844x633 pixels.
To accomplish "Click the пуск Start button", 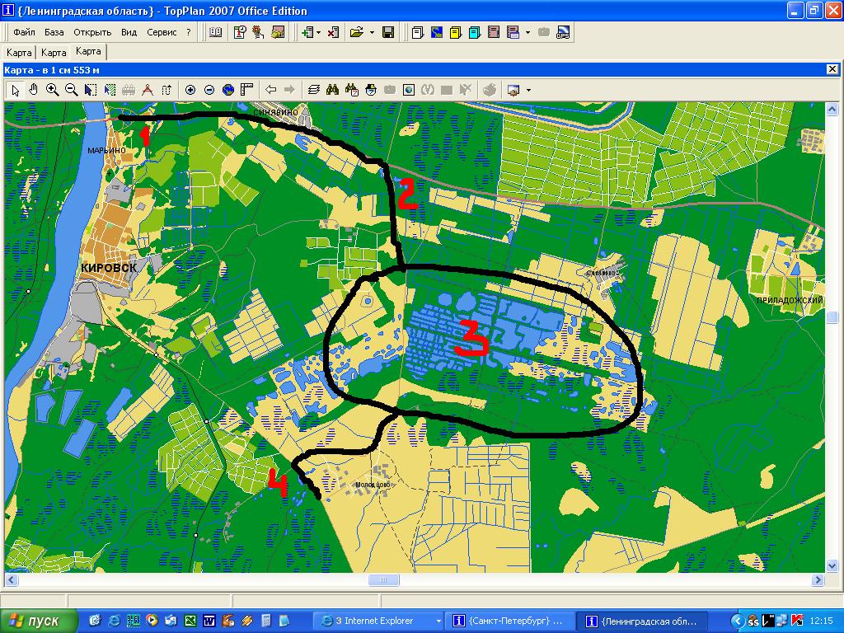I will tap(39, 621).
